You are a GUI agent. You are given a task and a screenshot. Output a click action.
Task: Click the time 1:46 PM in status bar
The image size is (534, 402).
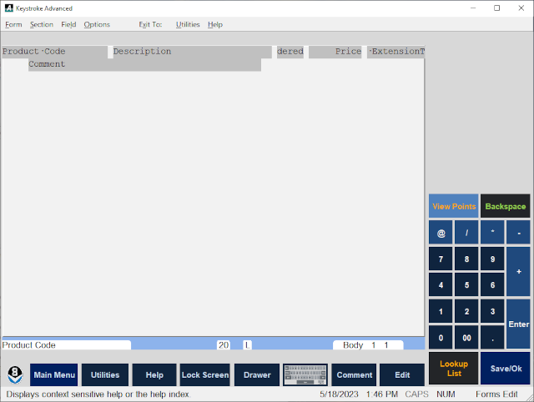[382, 394]
